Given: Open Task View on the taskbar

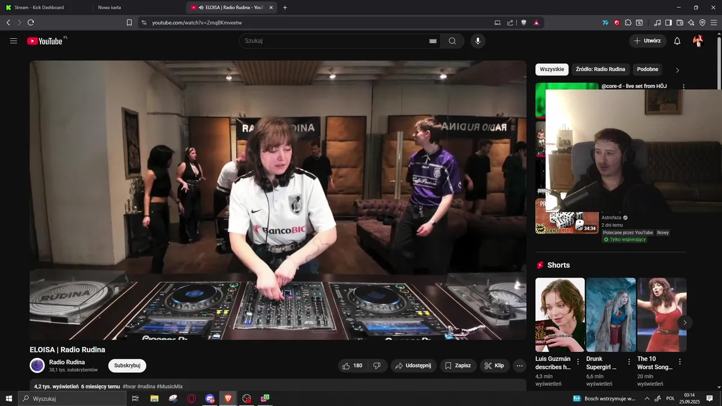Looking at the screenshot, I should point(135,399).
